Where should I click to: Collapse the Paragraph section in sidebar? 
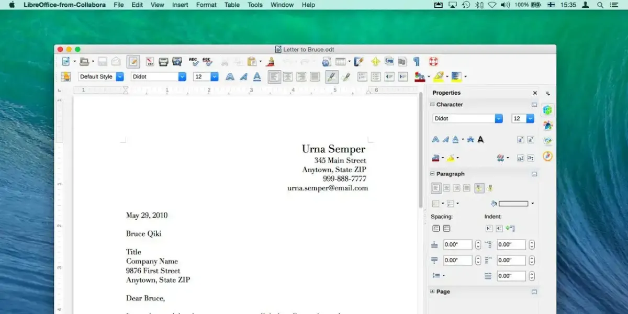tap(433, 174)
